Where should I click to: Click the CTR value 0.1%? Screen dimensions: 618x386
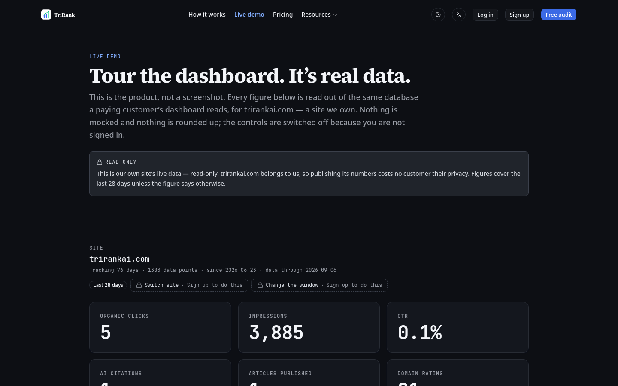point(420,333)
